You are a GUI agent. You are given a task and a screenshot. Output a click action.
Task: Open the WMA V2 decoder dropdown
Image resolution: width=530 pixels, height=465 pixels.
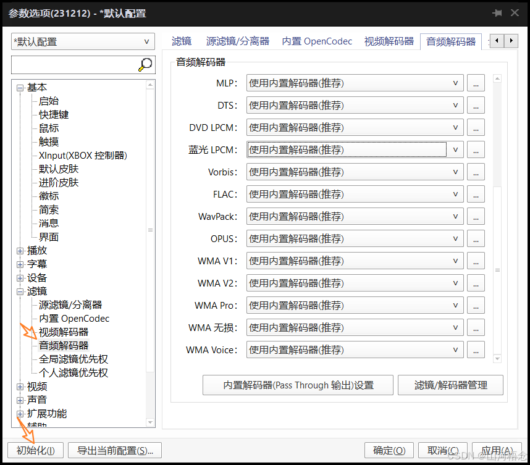point(355,283)
